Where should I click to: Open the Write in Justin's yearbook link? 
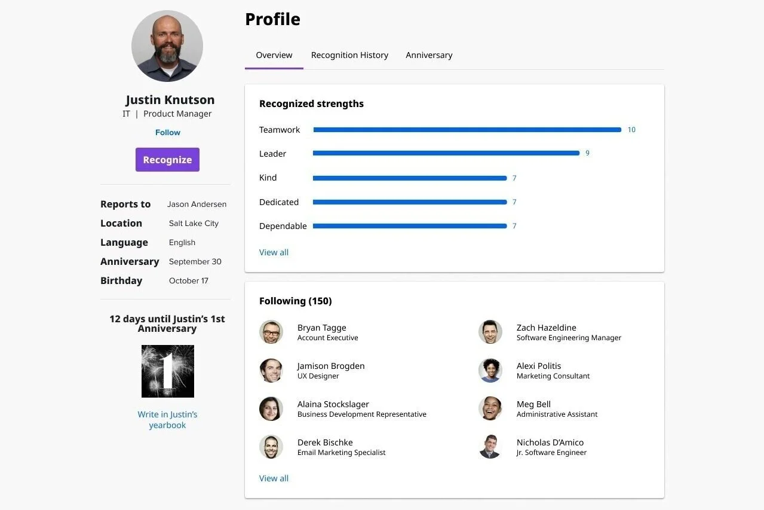(167, 420)
